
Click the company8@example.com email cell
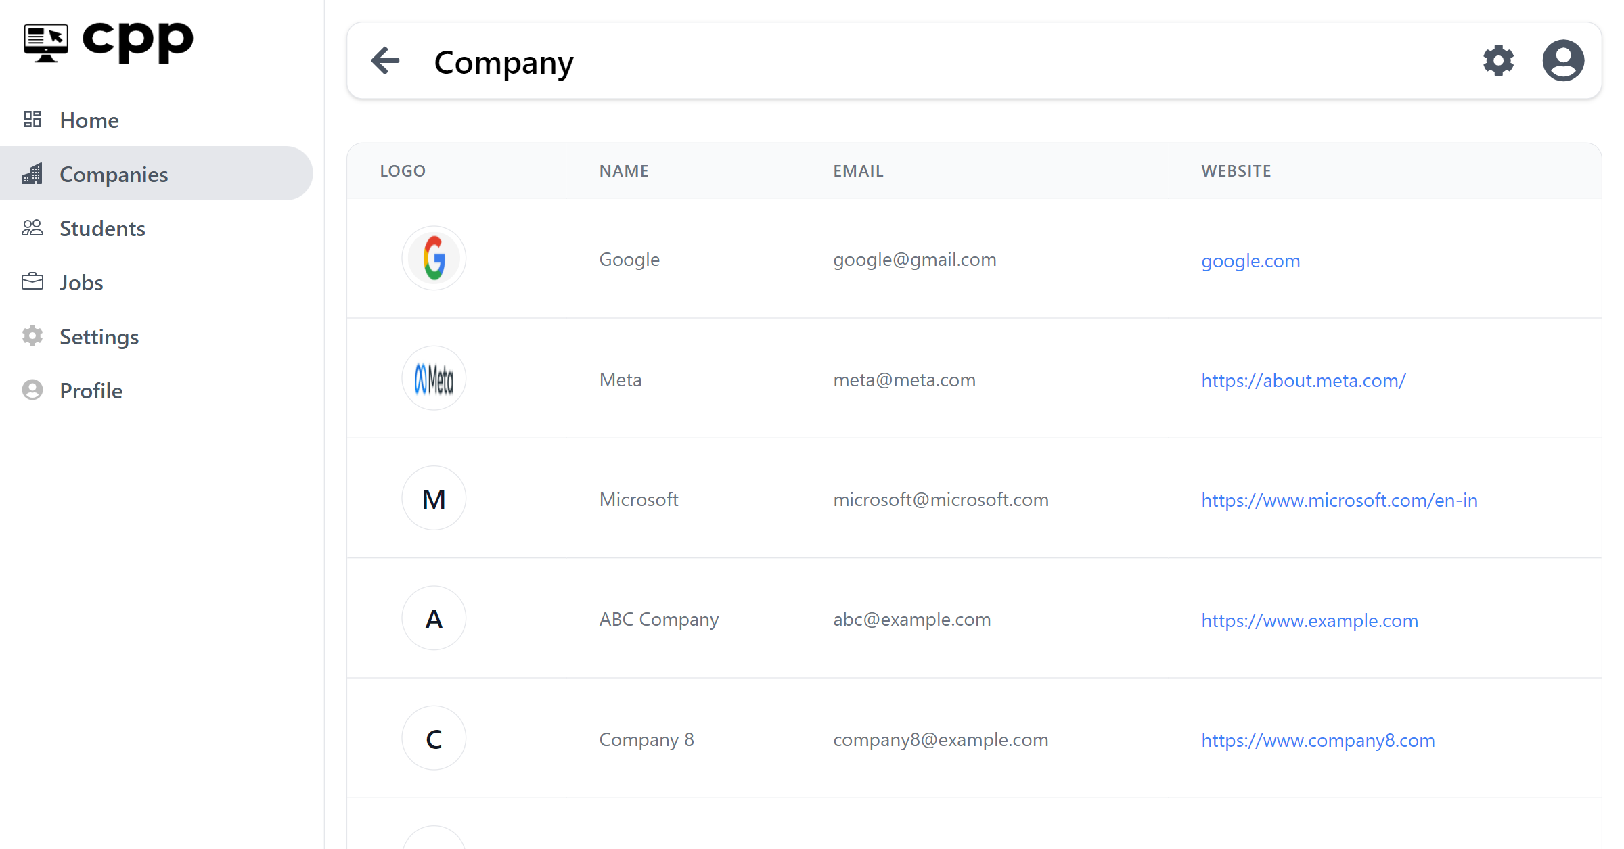point(941,740)
